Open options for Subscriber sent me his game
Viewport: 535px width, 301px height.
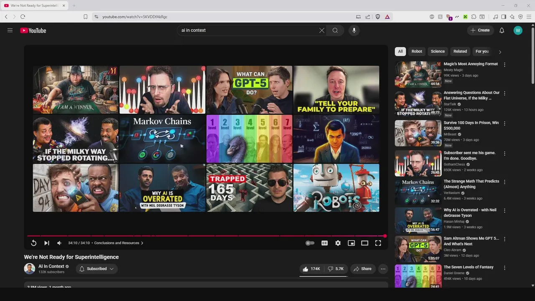point(504,153)
